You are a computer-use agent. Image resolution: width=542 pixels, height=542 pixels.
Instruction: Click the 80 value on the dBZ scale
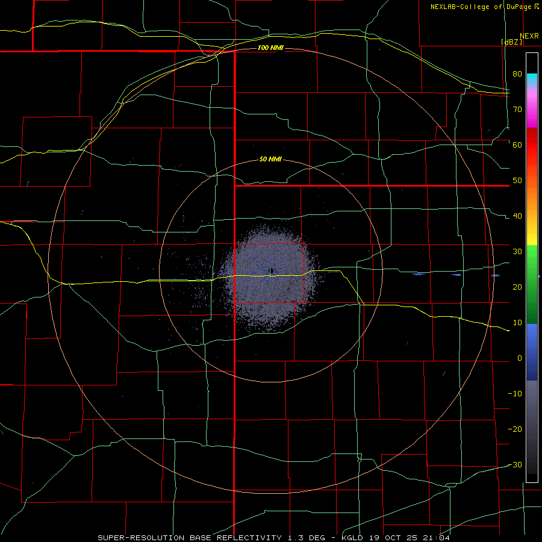[x=517, y=73]
